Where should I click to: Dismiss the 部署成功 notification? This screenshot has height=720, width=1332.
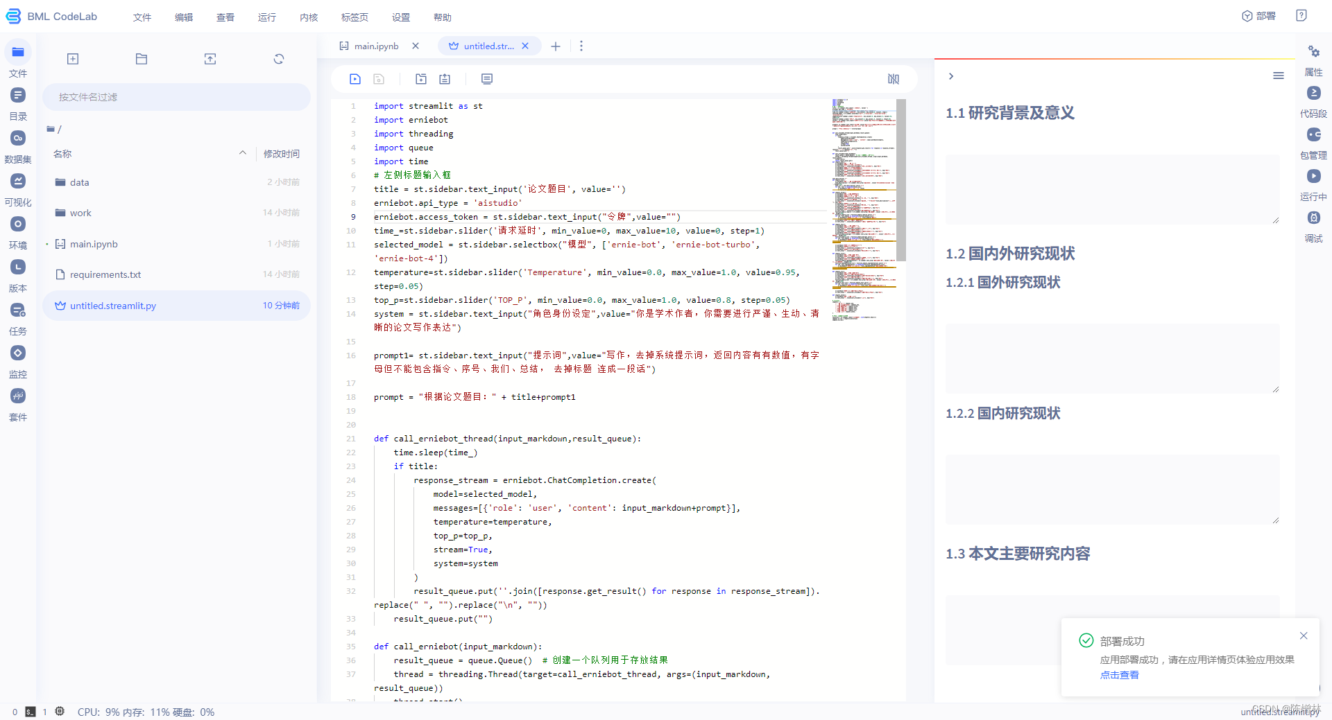pyautogui.click(x=1304, y=635)
